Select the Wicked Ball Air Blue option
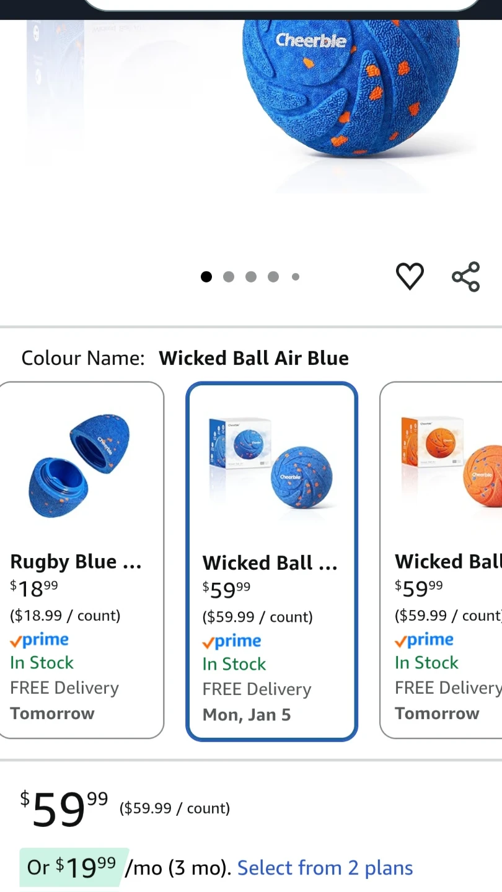Image resolution: width=502 pixels, height=892 pixels. [x=271, y=561]
